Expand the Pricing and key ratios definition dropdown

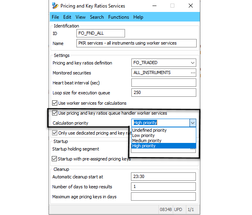click(x=193, y=63)
